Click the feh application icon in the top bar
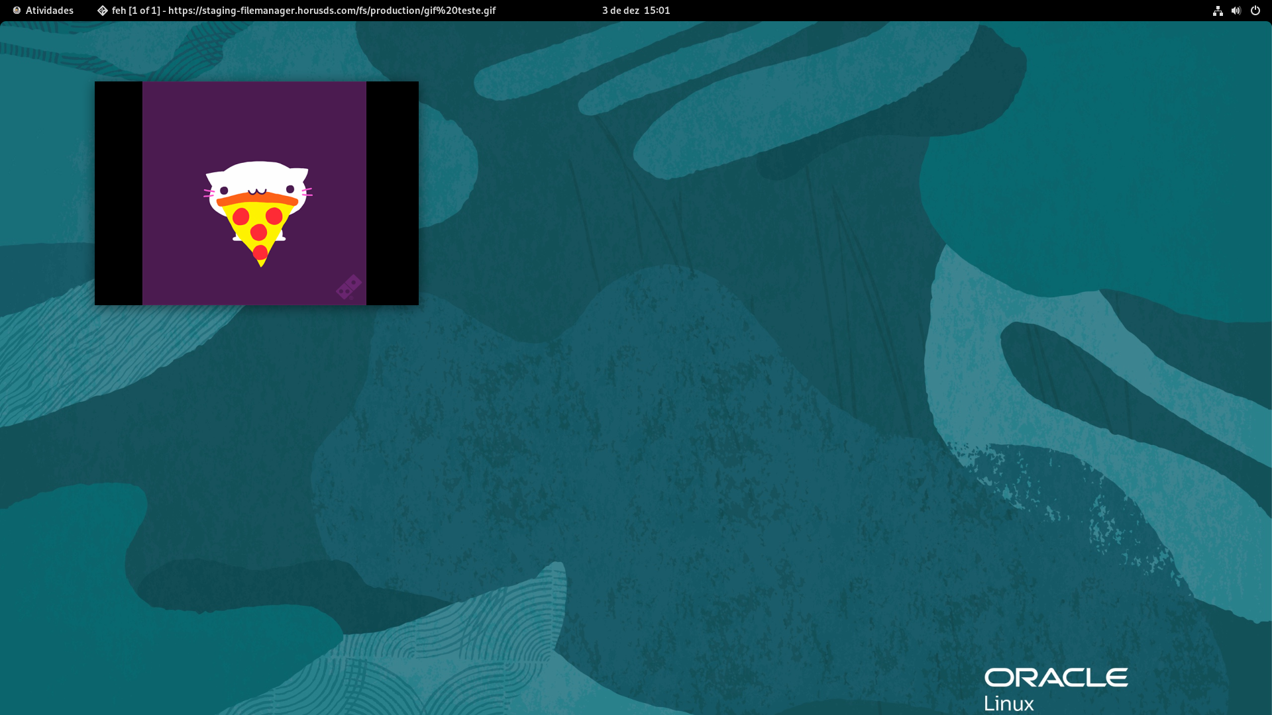 (103, 11)
